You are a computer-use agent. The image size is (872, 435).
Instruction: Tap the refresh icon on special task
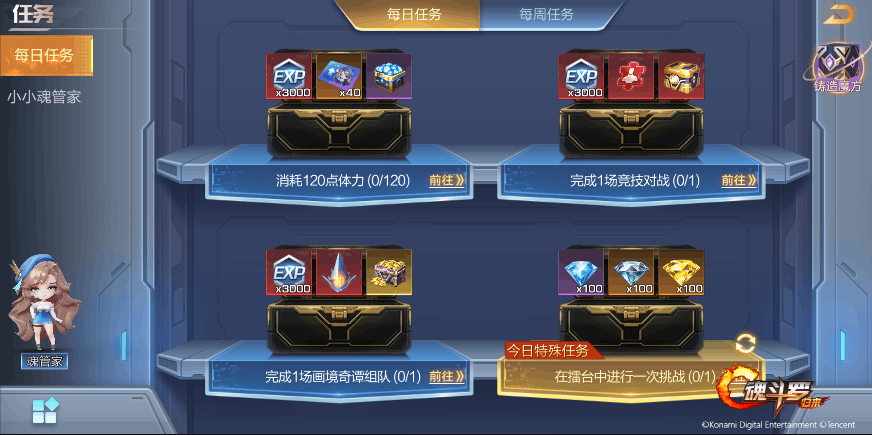[746, 343]
